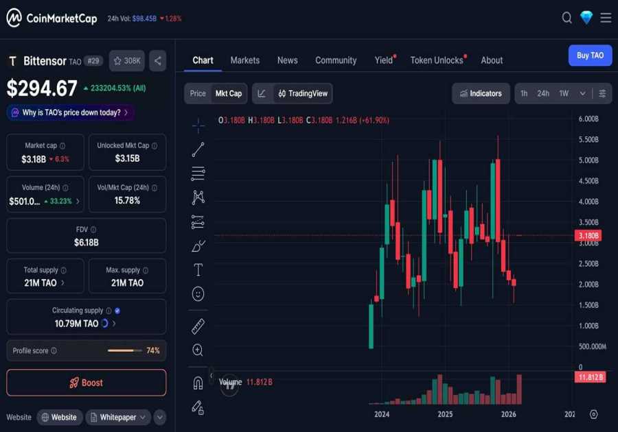Screen dimensions: 618x432
Task: Select the crosshair cursor tool
Action: 197,125
